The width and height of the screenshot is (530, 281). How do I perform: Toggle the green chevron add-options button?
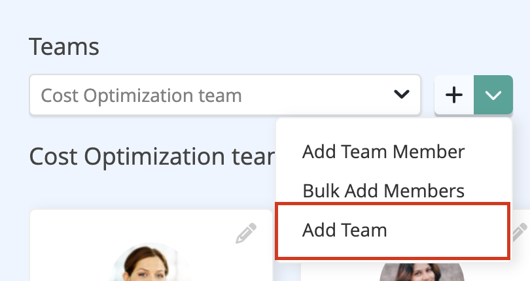coord(493,95)
